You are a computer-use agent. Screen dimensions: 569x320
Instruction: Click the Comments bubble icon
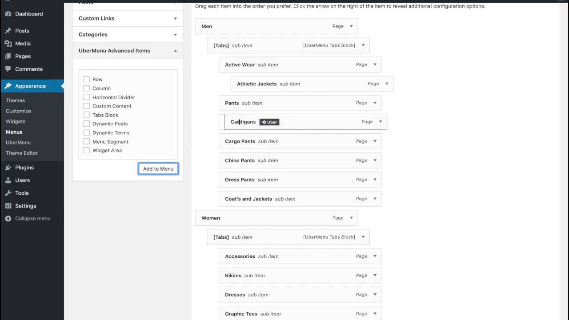(x=8, y=69)
